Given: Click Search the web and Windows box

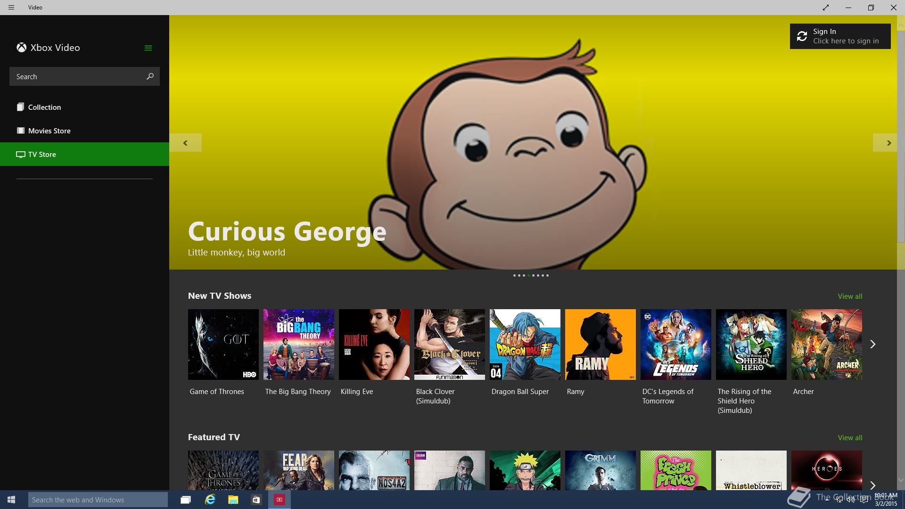Looking at the screenshot, I should point(98,500).
